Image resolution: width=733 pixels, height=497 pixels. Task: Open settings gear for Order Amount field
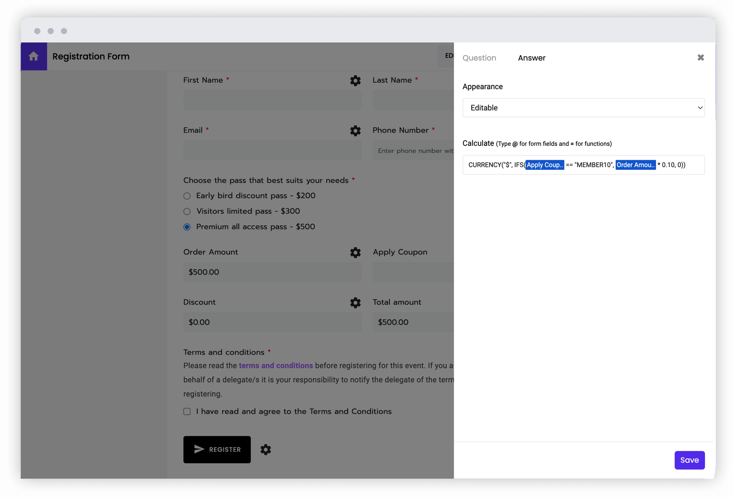click(355, 252)
